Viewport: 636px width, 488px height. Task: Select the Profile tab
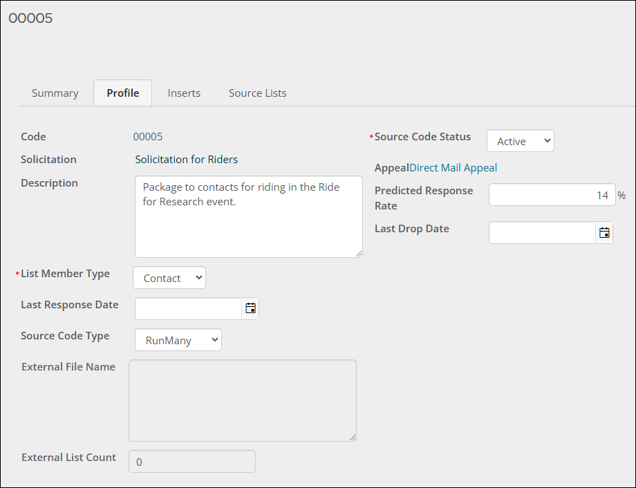click(x=123, y=93)
